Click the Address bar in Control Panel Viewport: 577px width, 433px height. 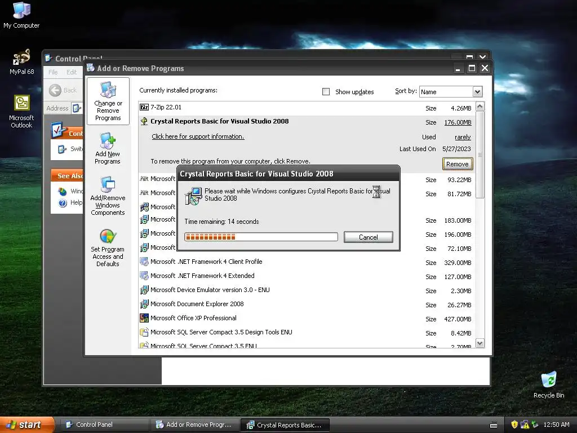pos(77,108)
